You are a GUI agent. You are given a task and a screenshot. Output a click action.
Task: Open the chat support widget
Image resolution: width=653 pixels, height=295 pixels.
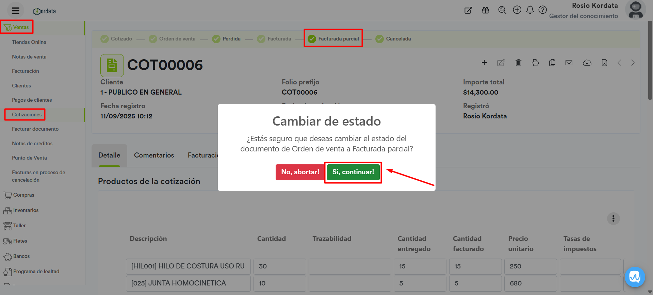coord(635,277)
